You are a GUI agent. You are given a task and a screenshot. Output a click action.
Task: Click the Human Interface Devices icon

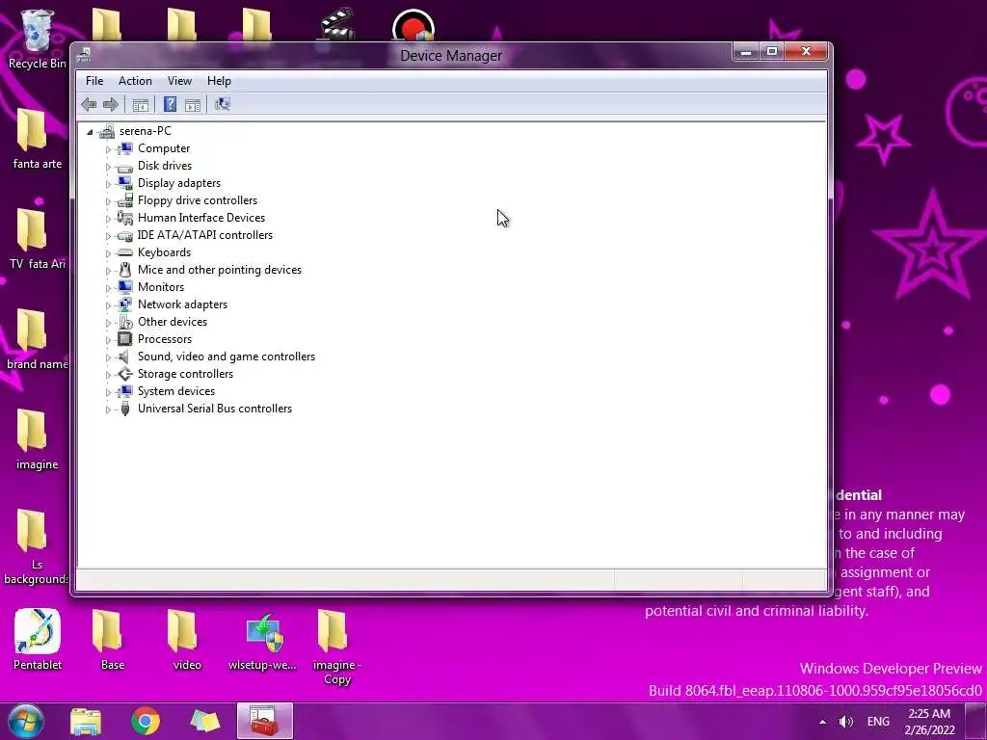tap(125, 218)
